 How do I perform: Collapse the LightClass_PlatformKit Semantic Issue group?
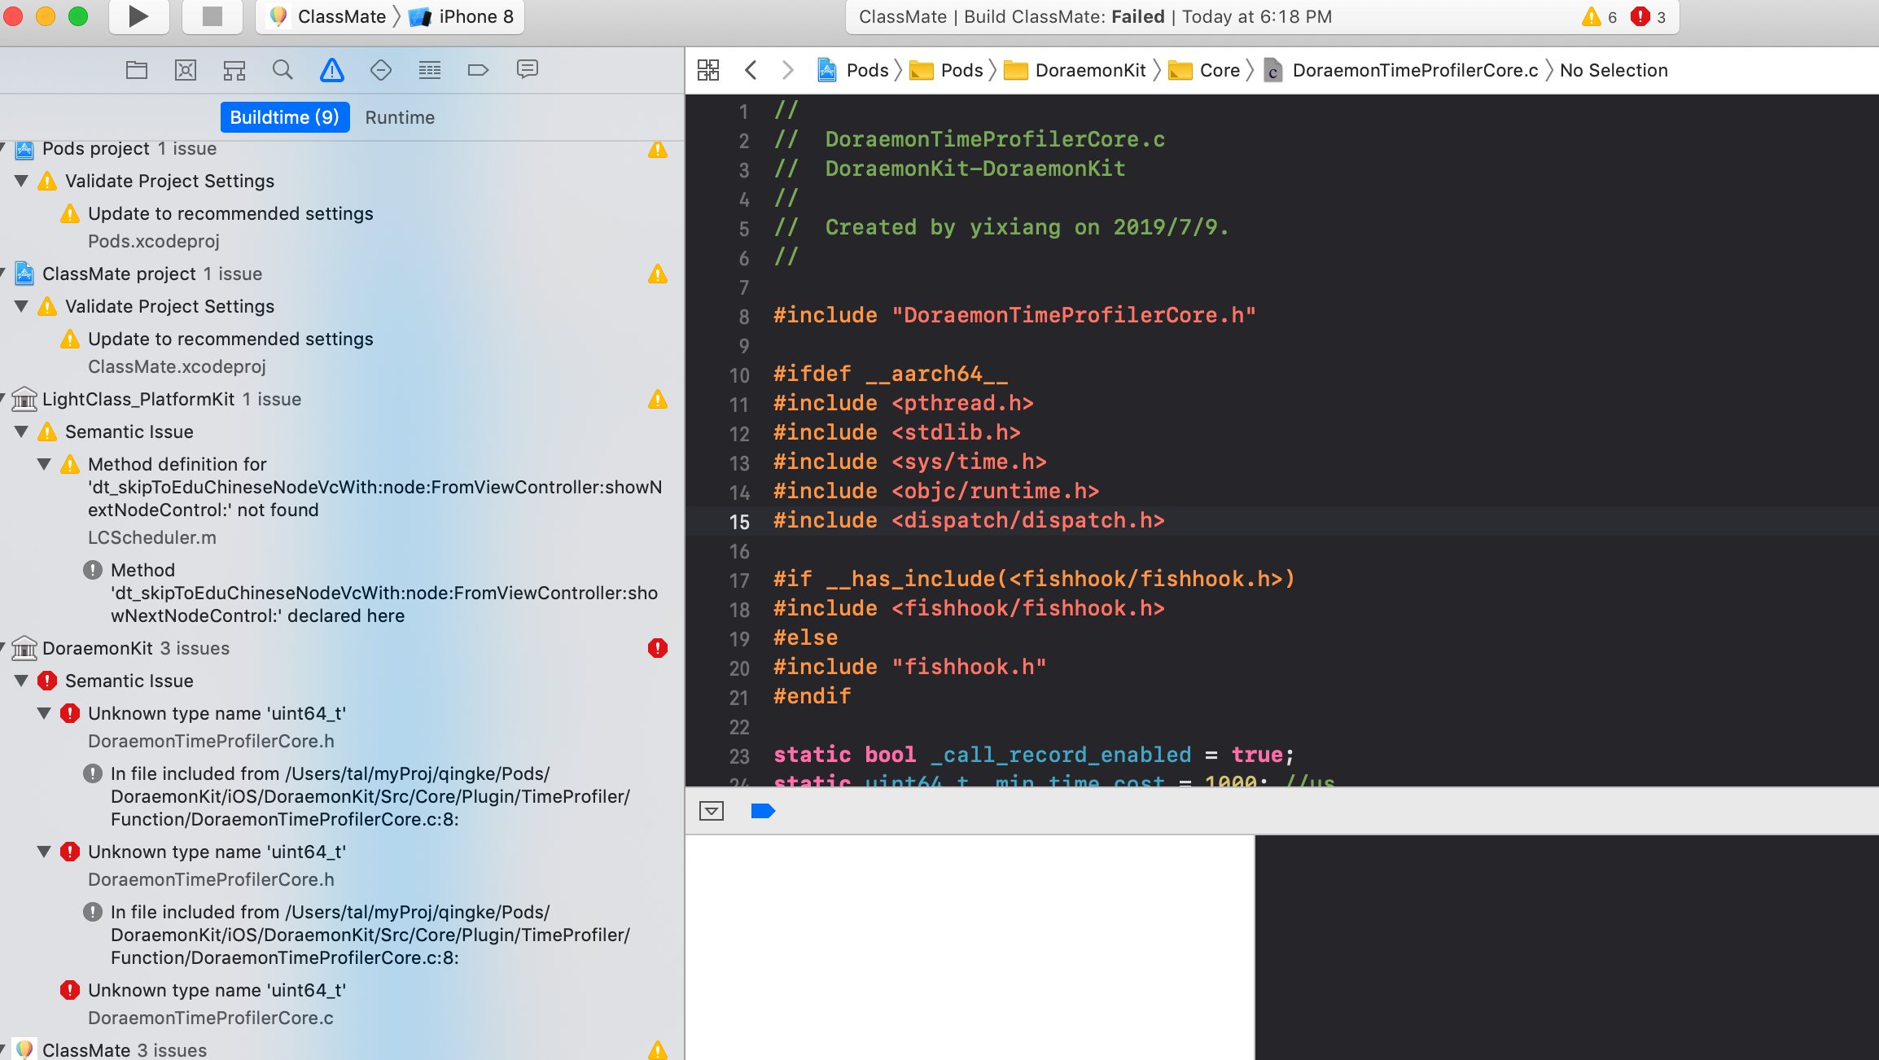click(x=22, y=431)
